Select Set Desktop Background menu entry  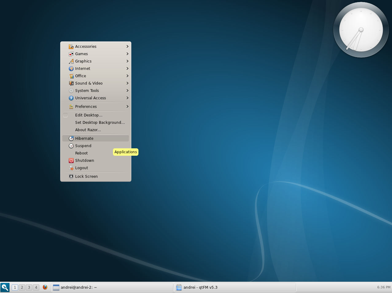[x=100, y=123]
